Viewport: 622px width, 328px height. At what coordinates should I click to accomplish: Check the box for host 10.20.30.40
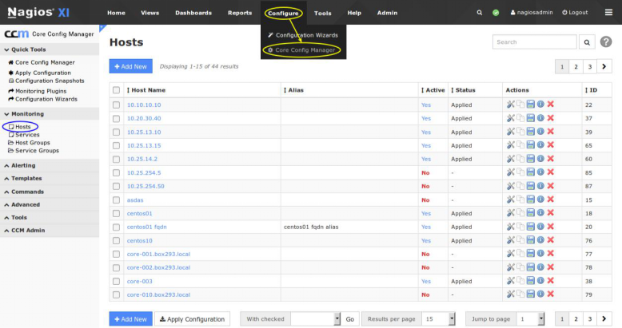coord(116,118)
